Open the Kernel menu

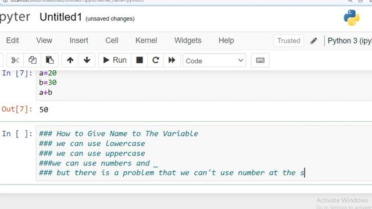click(x=146, y=41)
